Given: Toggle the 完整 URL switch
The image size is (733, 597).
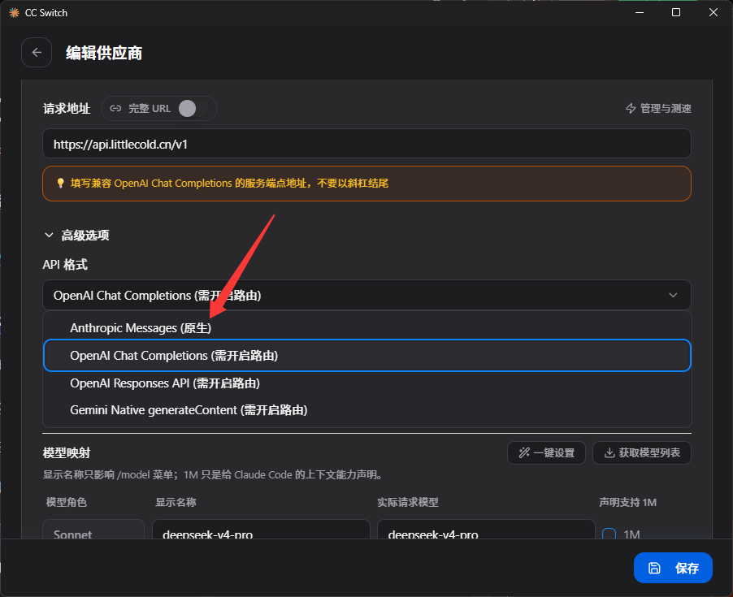Looking at the screenshot, I should click(x=193, y=108).
